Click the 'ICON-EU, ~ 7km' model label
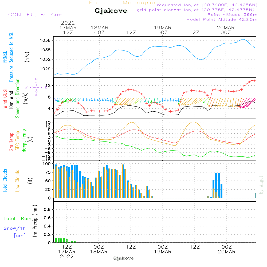 pyautogui.click(x=34, y=15)
